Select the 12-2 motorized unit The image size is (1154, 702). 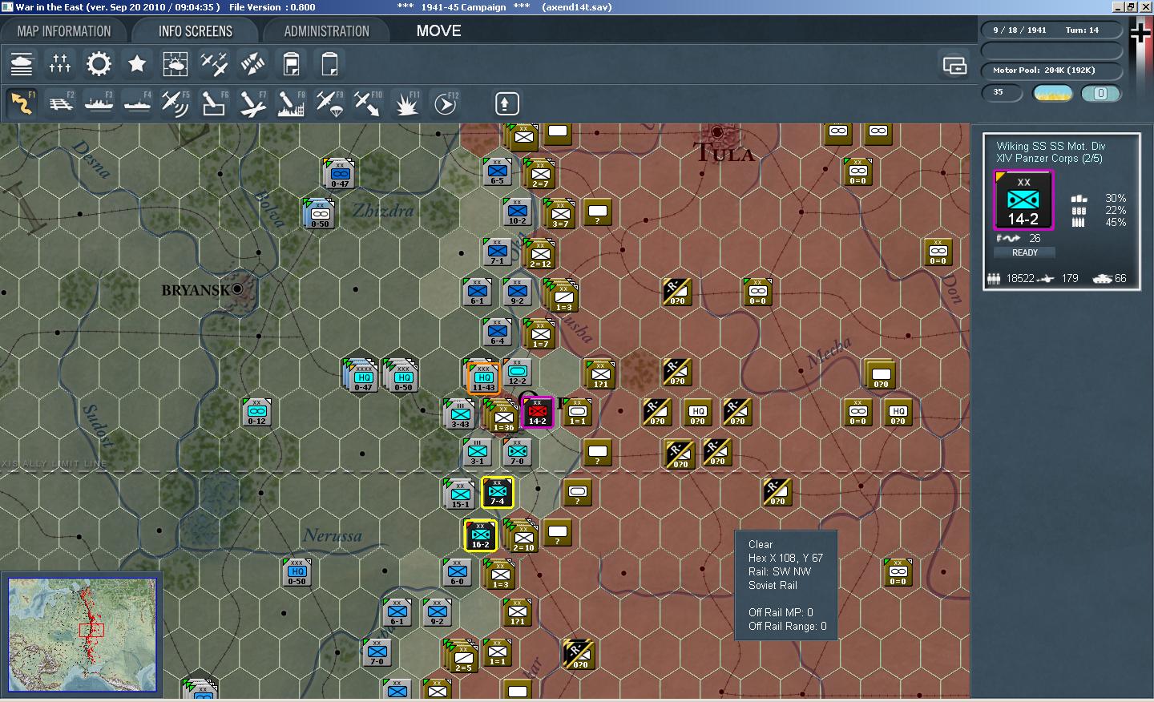coord(517,373)
